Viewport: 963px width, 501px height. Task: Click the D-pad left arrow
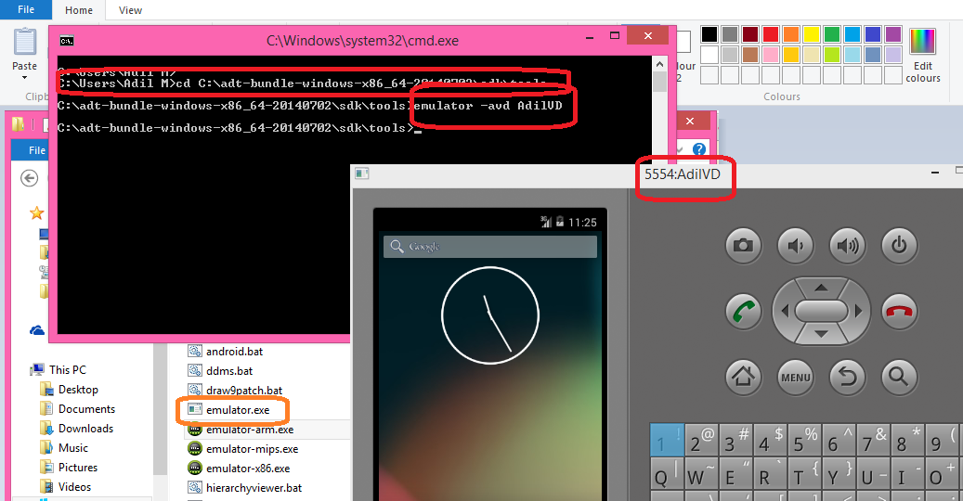point(785,311)
